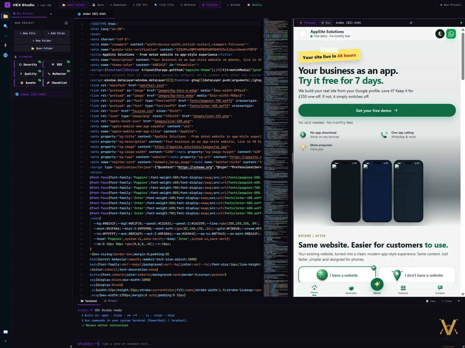This screenshot has width=465, height=348.
Task: Open Features in preview bottom nav
Action: pos(403,290)
